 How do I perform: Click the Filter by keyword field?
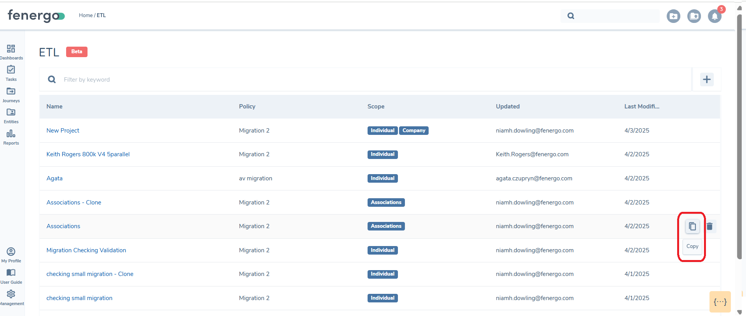click(x=350, y=80)
